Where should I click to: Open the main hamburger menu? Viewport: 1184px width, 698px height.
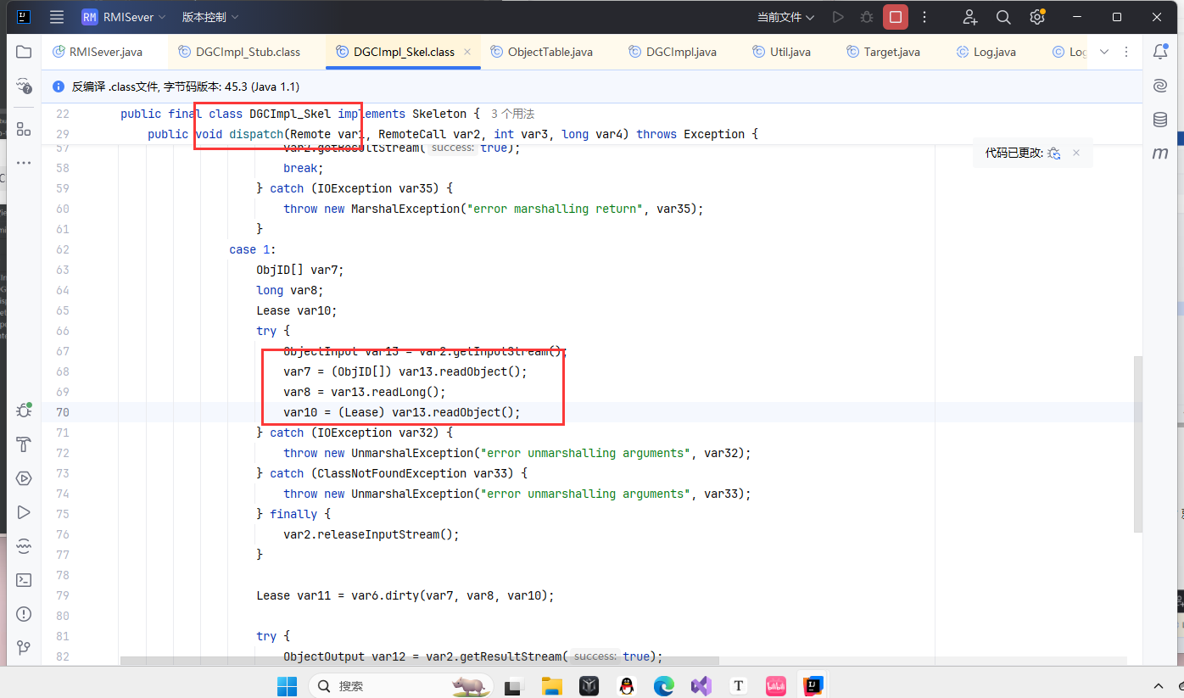[57, 17]
